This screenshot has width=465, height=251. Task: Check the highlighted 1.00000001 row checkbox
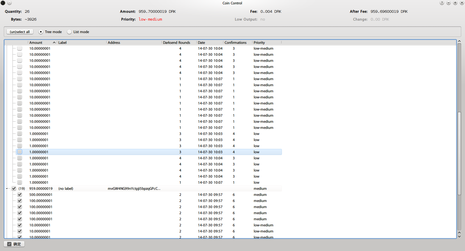tap(19, 152)
